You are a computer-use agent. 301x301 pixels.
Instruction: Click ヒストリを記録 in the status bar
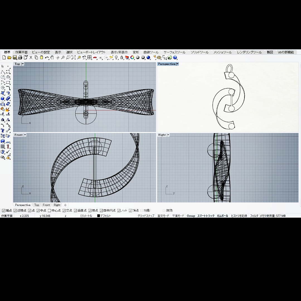(x=239, y=216)
